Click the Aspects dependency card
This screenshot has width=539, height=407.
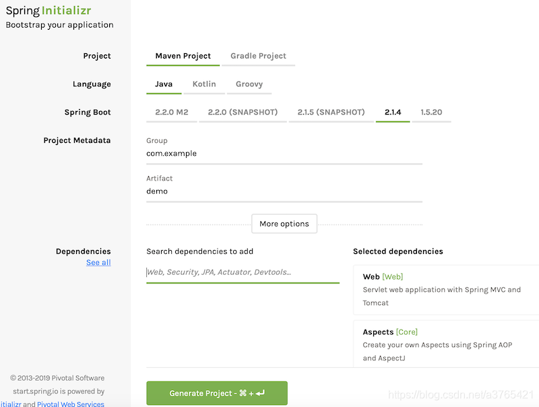point(446,344)
